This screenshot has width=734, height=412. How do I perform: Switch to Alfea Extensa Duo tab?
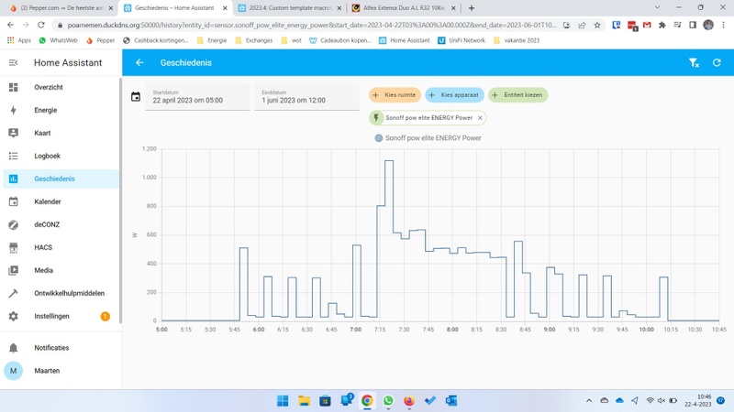[404, 8]
